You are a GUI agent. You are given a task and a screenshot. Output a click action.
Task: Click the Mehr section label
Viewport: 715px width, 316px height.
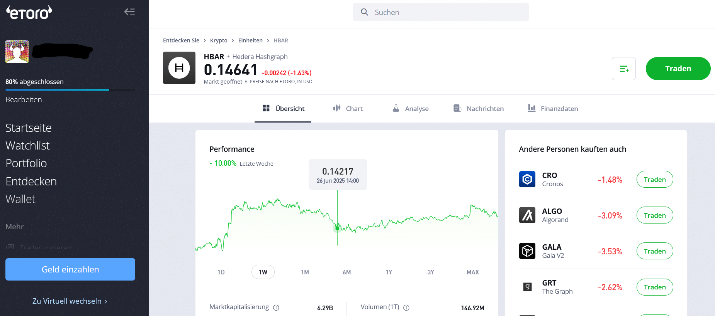pyautogui.click(x=15, y=227)
